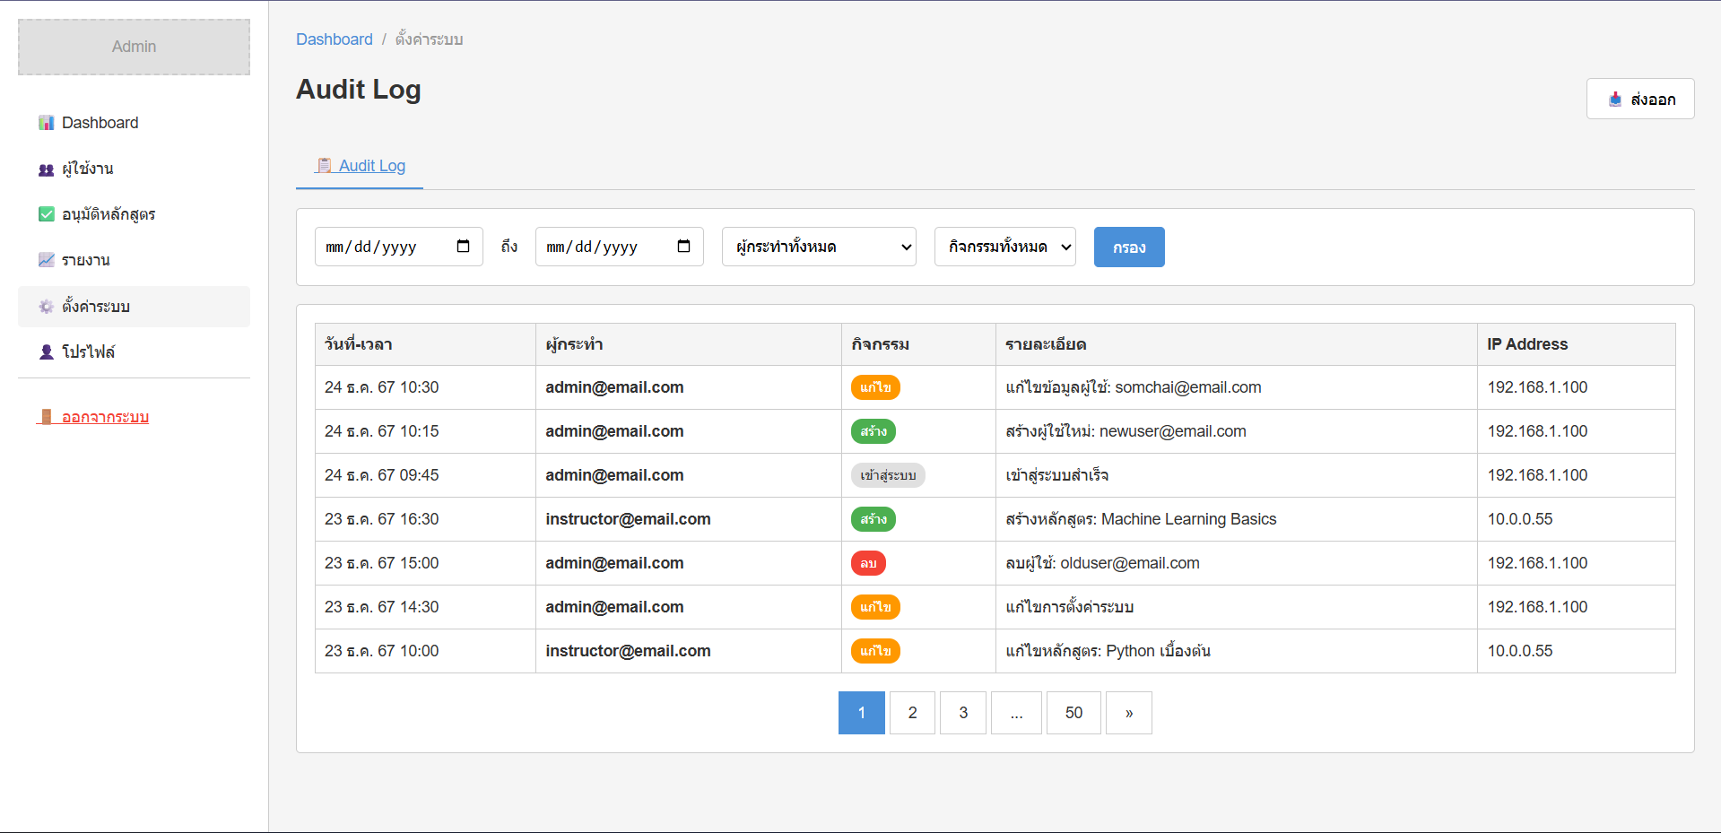This screenshot has width=1721, height=833.
Task: Click the Dashboard chart icon in sidebar
Action: coord(46,123)
